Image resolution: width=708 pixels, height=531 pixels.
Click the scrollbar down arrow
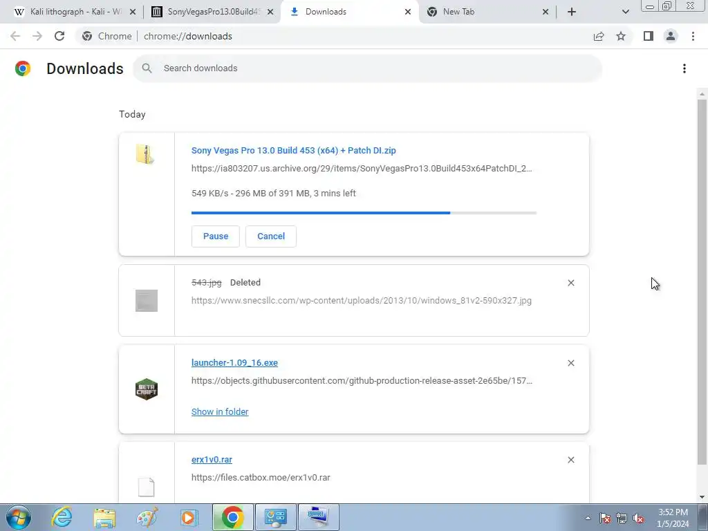point(702,497)
